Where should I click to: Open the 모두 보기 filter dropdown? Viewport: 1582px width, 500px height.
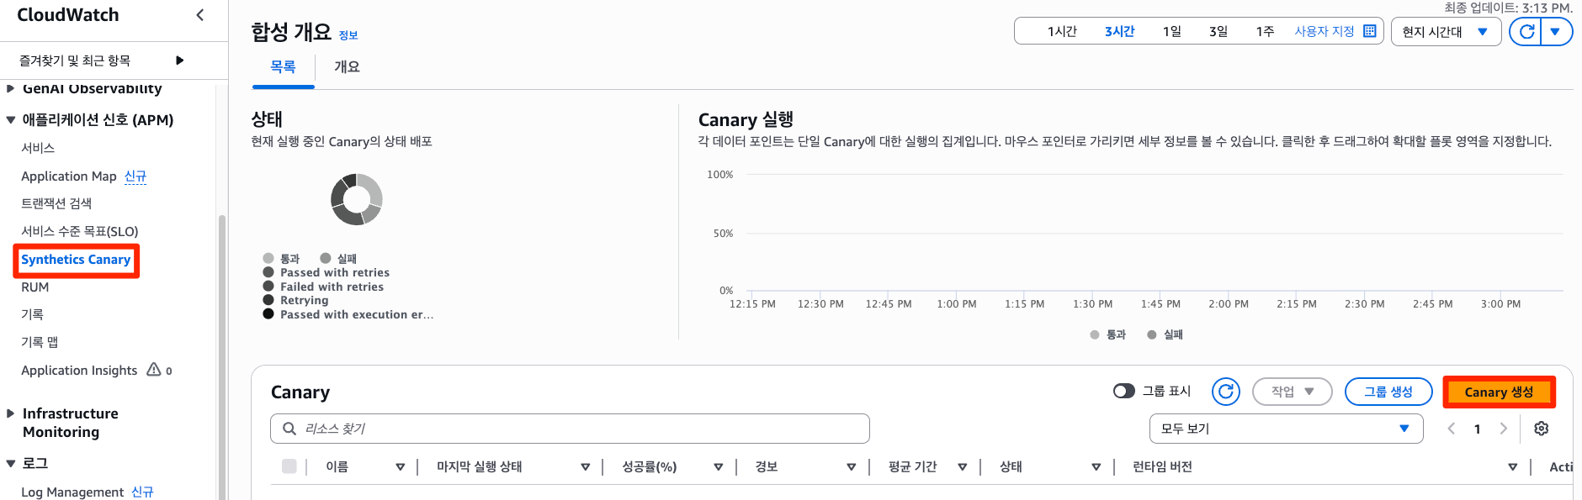click(1286, 429)
